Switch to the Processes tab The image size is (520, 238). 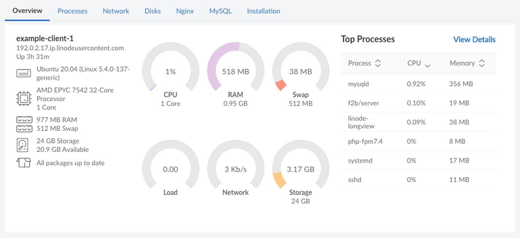[x=72, y=11]
